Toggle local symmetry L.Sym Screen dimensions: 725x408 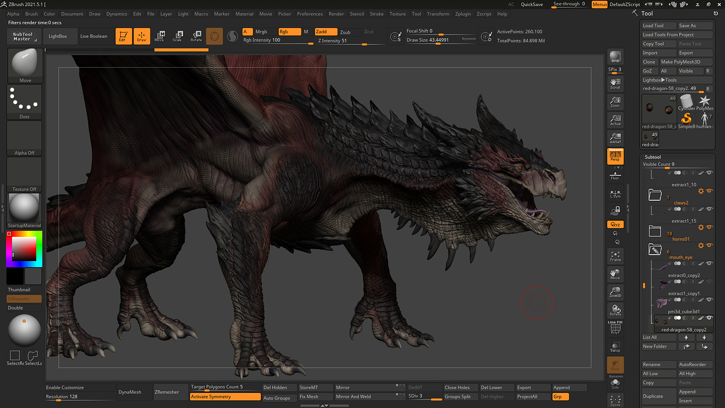[x=615, y=193]
